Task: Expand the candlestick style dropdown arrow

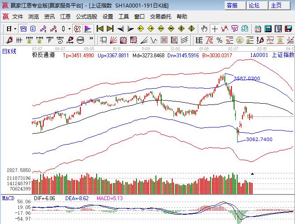Action: tap(69, 29)
